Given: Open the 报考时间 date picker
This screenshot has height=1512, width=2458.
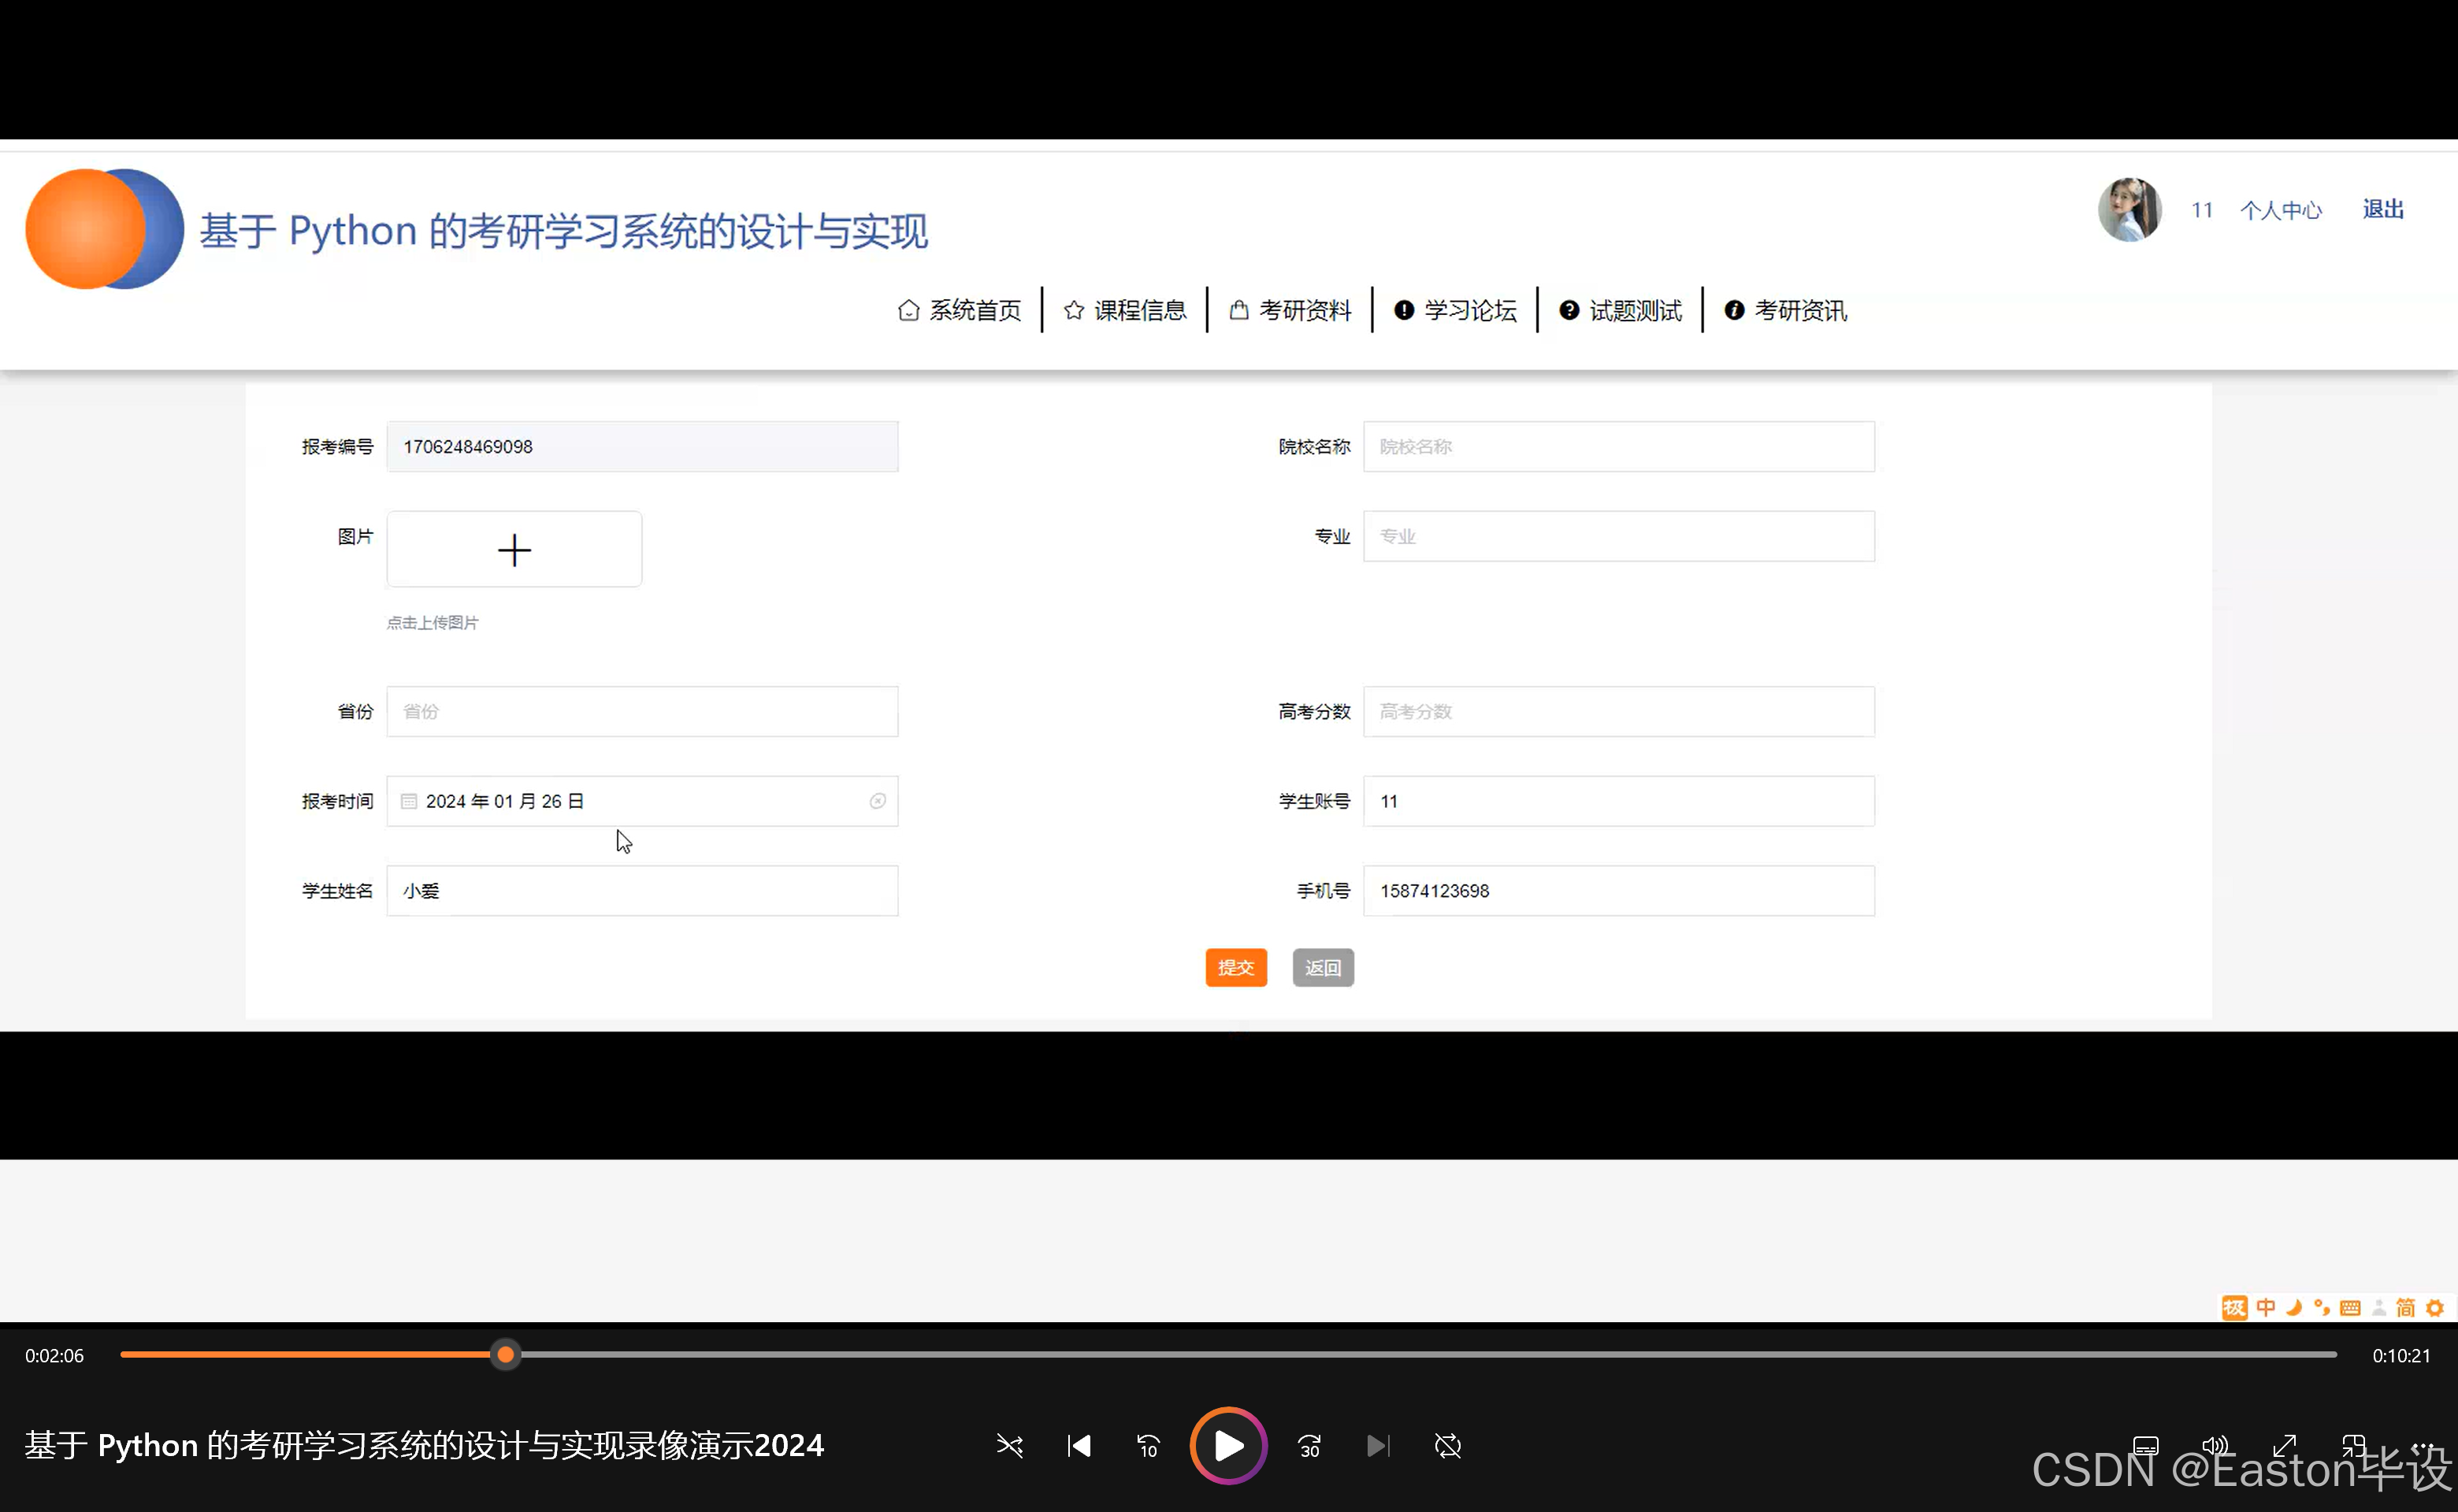Looking at the screenshot, I should tap(642, 802).
